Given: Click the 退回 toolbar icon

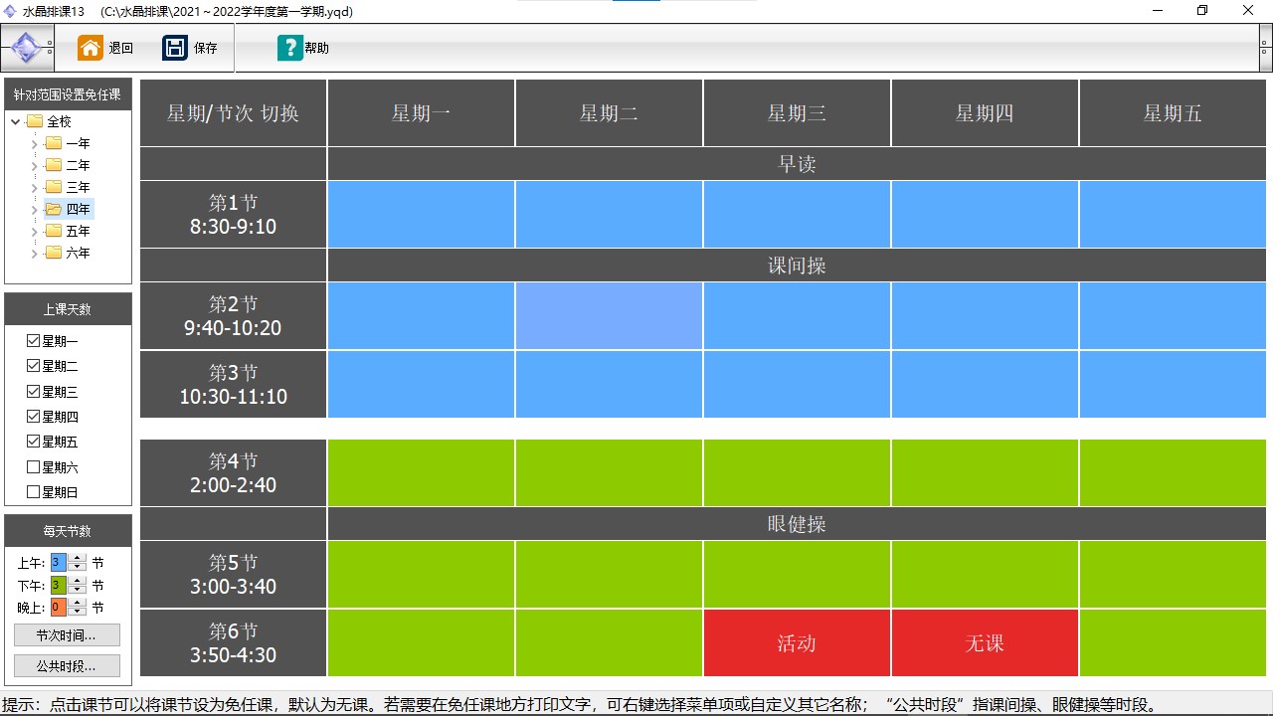Looking at the screenshot, I should (x=90, y=46).
